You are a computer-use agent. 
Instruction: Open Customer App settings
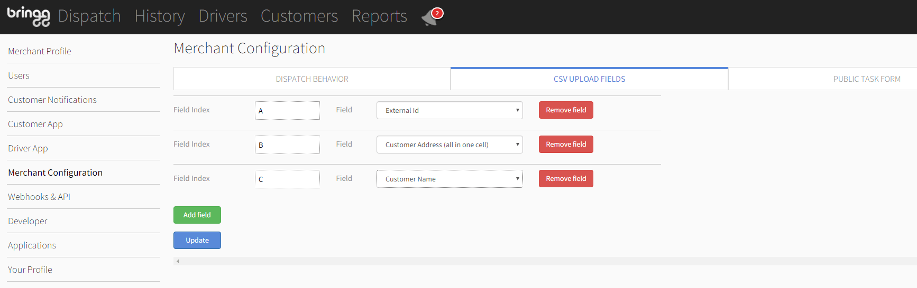click(x=35, y=124)
